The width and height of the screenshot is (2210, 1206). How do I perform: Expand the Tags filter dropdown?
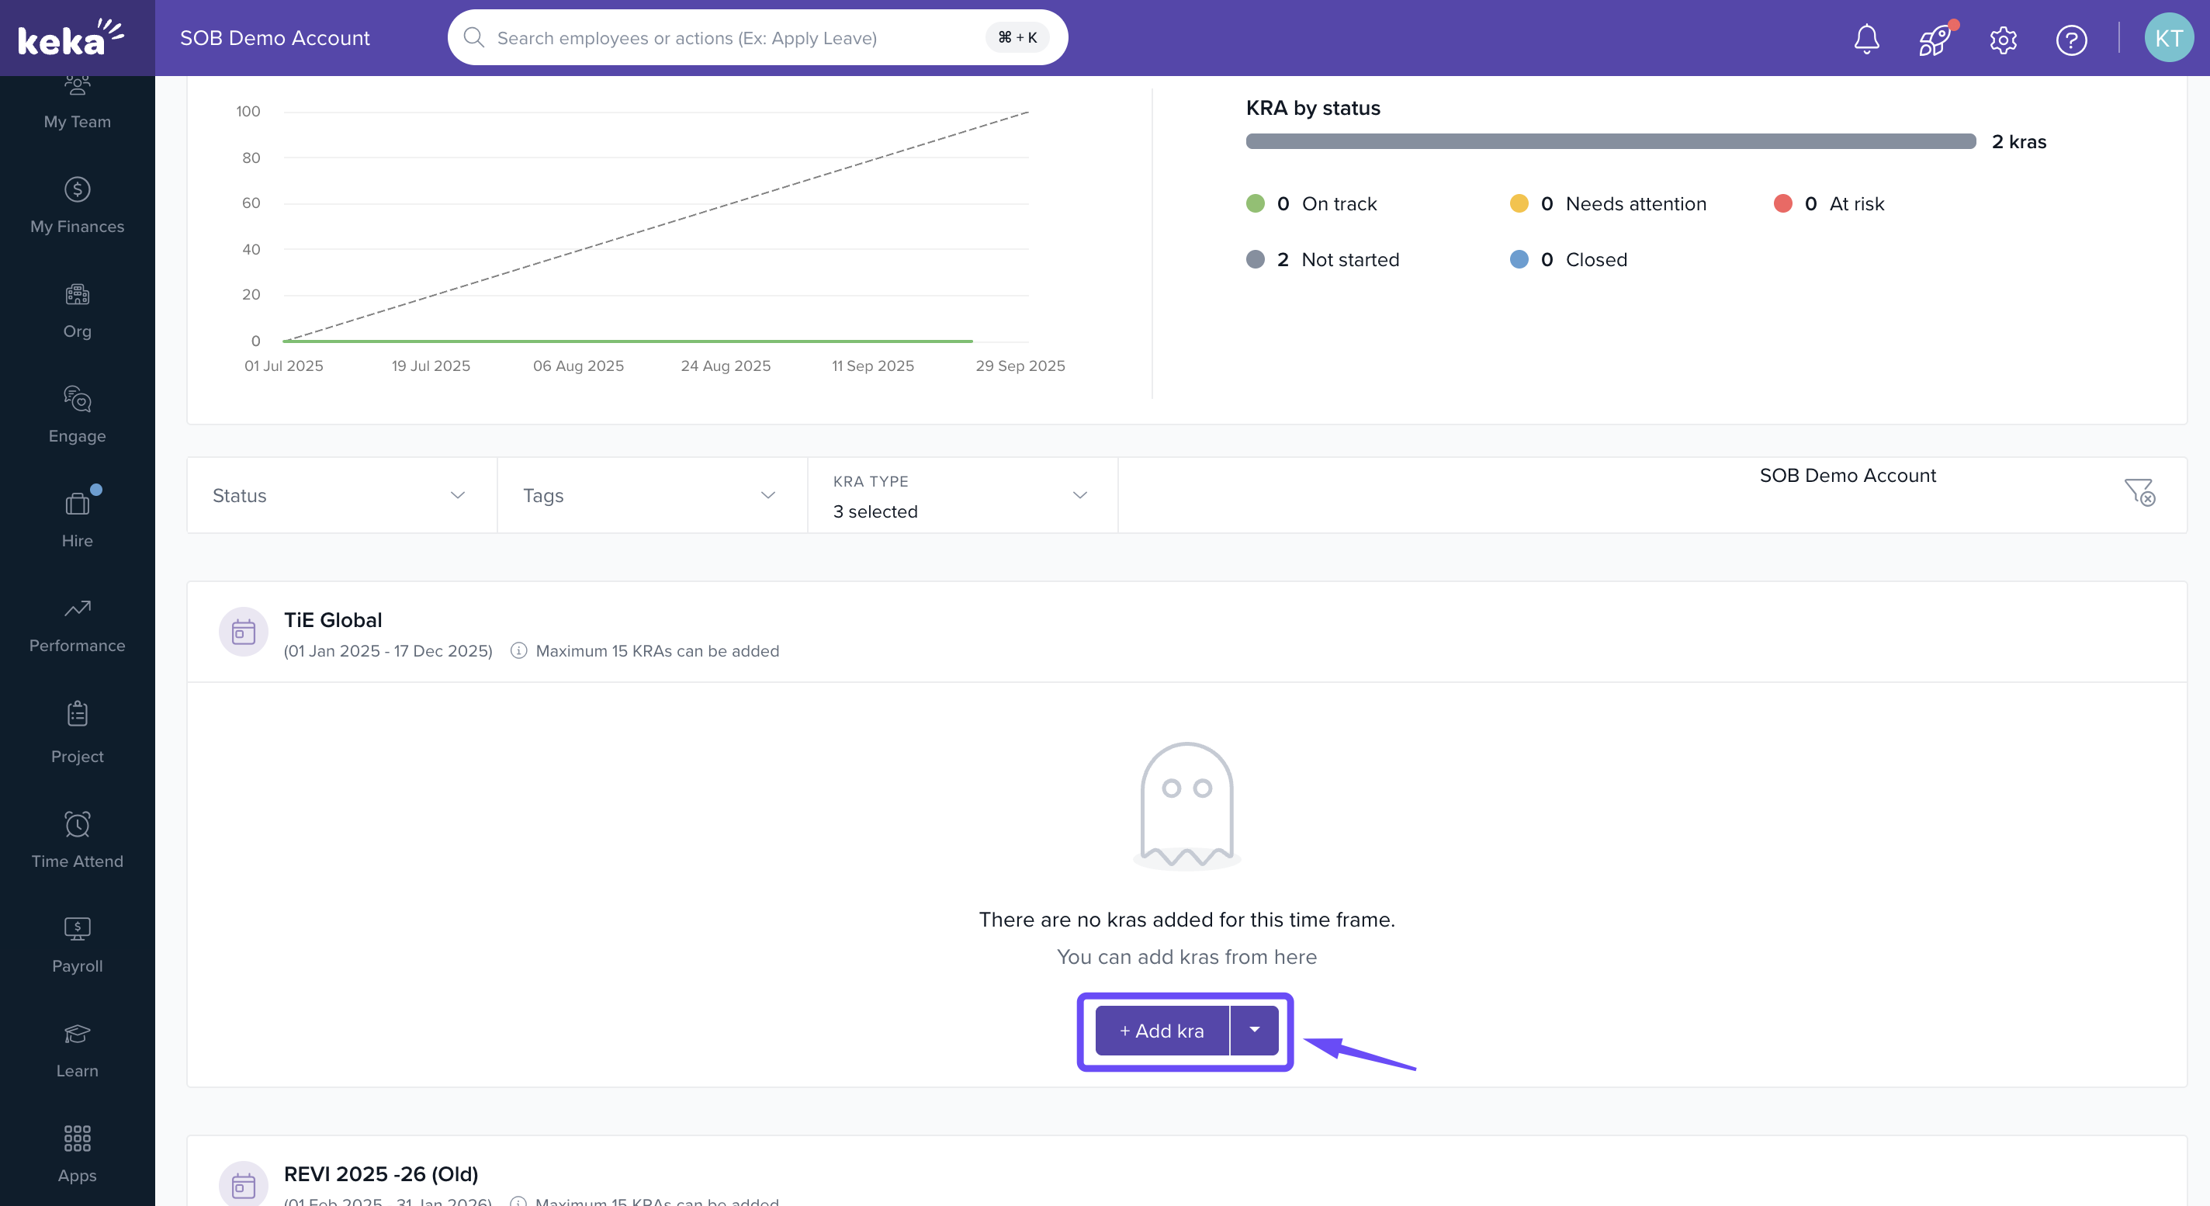click(x=651, y=496)
